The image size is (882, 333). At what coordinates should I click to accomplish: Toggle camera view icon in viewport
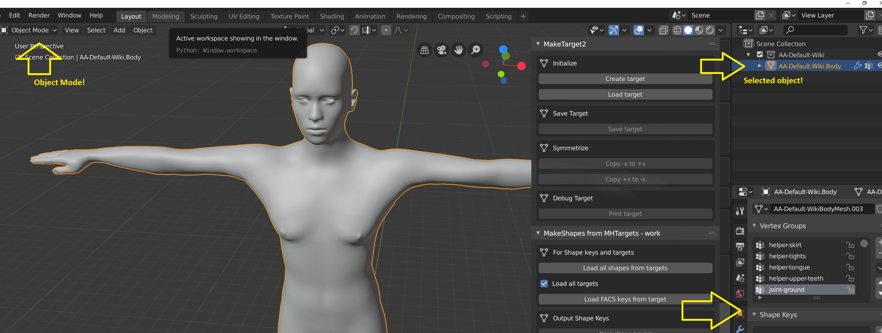[442, 50]
